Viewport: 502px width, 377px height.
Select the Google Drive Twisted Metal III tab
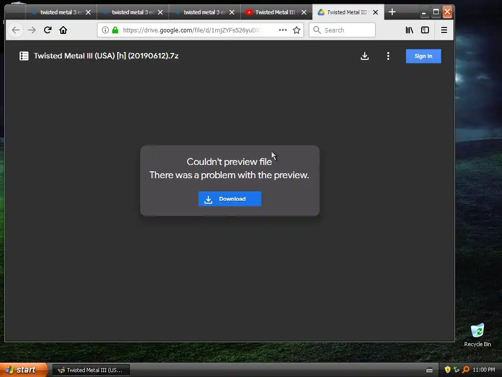(x=348, y=12)
